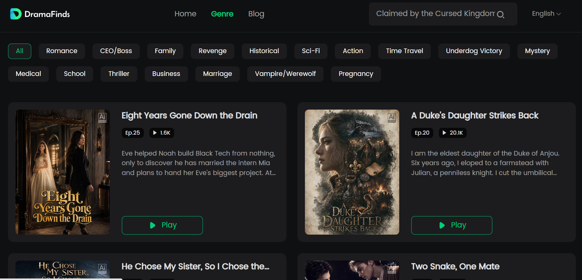Screen dimensions: 582x280
Task: Read Eve helped Noah description text
Action: 199,163
